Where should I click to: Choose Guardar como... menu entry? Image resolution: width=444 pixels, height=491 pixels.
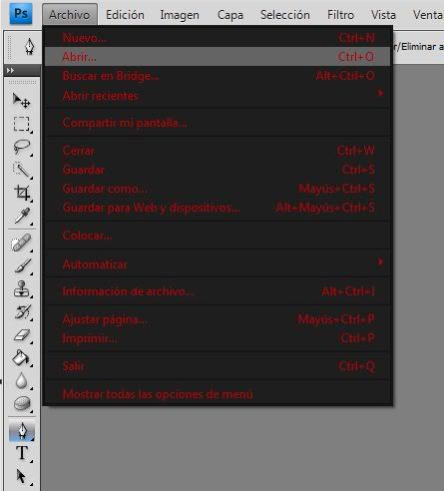pyautogui.click(x=218, y=189)
